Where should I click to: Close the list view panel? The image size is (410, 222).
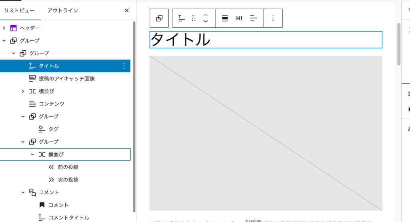127,10
